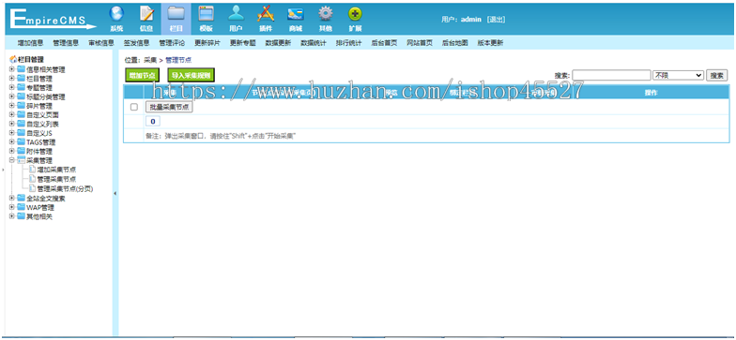736x340 pixels.
Task: Go to 后台首页 in the submenu
Action: [384, 43]
